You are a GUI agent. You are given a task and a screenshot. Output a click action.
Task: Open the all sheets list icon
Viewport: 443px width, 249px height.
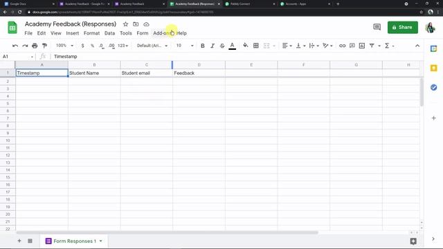(x=30, y=241)
